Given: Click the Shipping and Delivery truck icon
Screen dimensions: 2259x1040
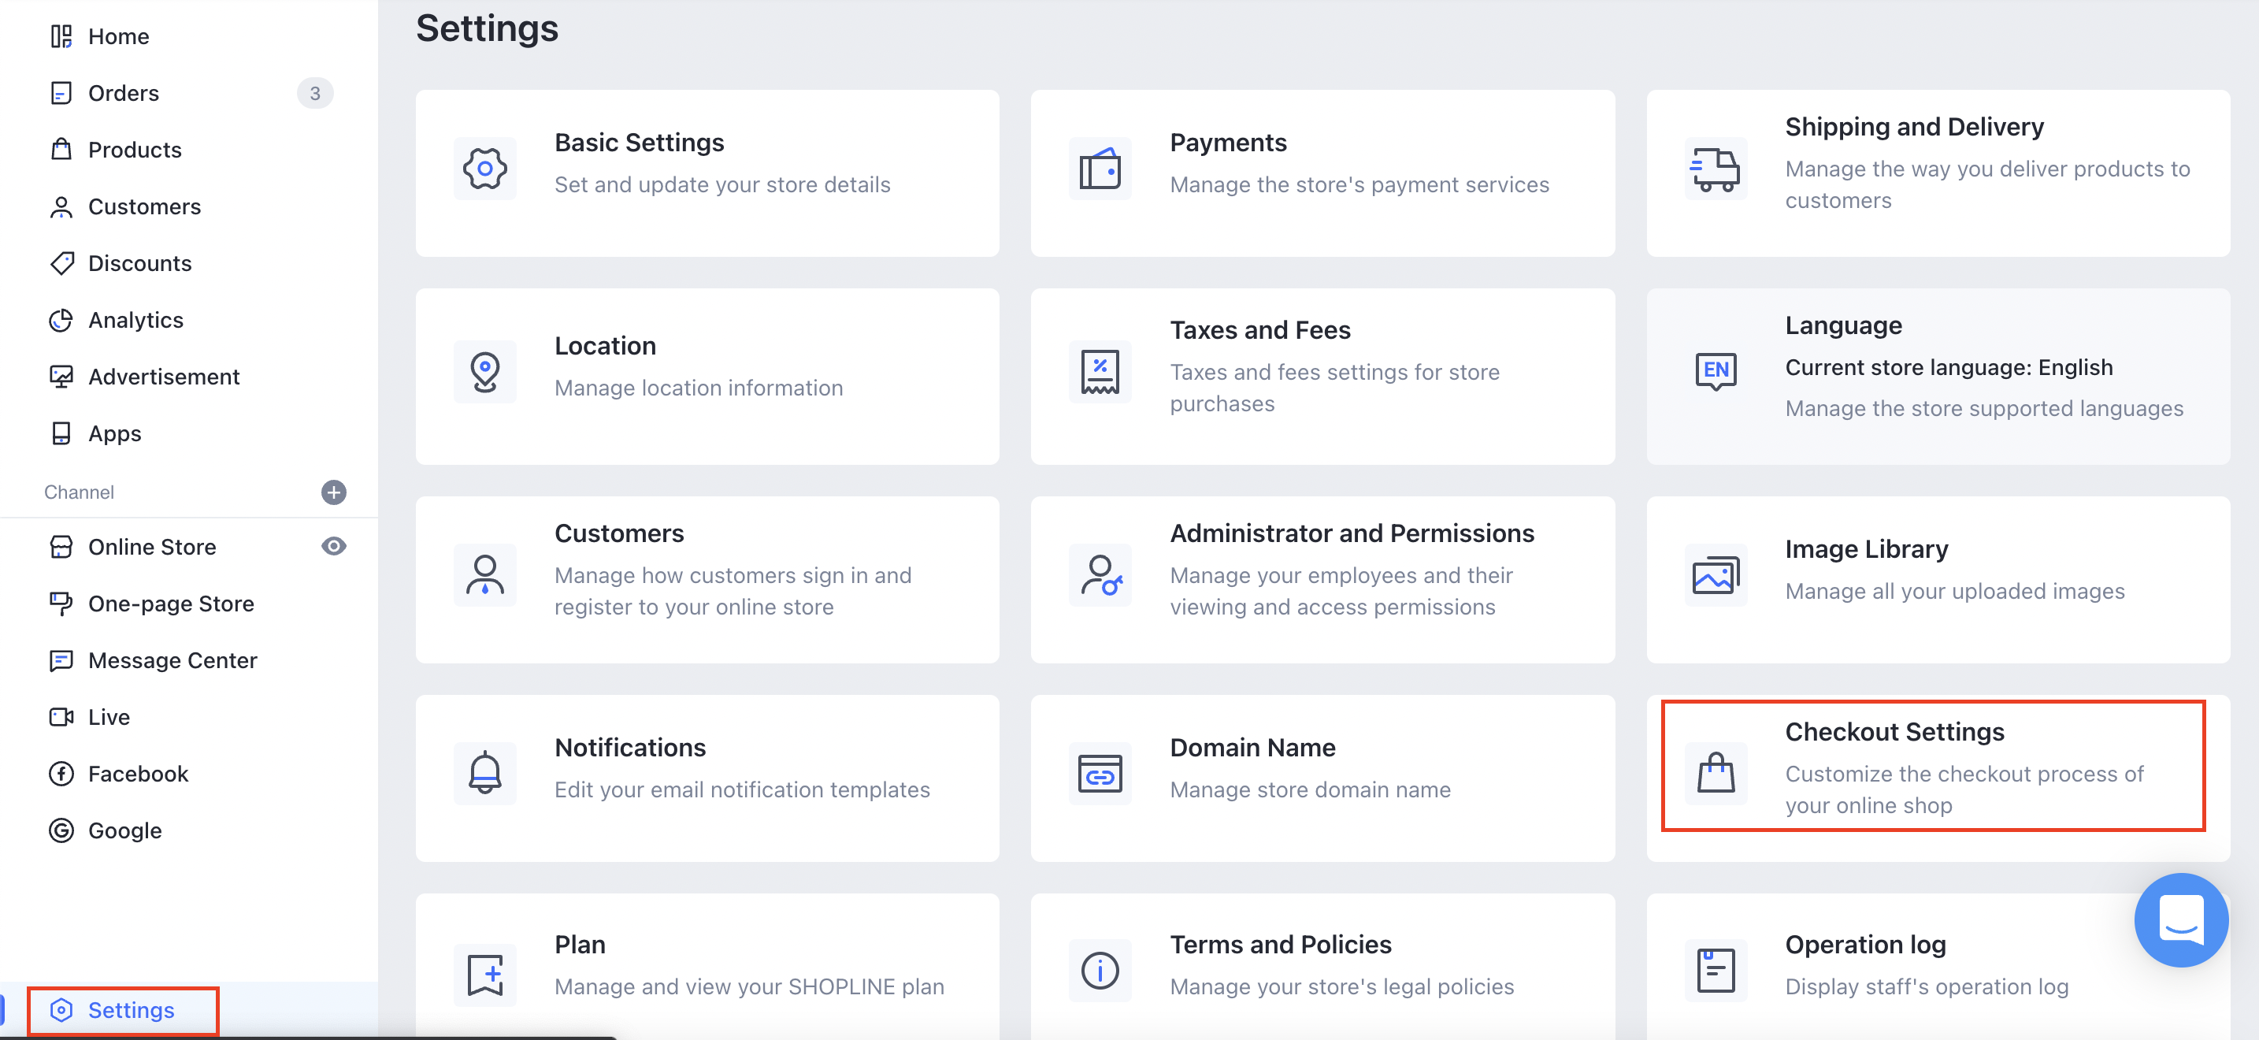Looking at the screenshot, I should (1716, 169).
